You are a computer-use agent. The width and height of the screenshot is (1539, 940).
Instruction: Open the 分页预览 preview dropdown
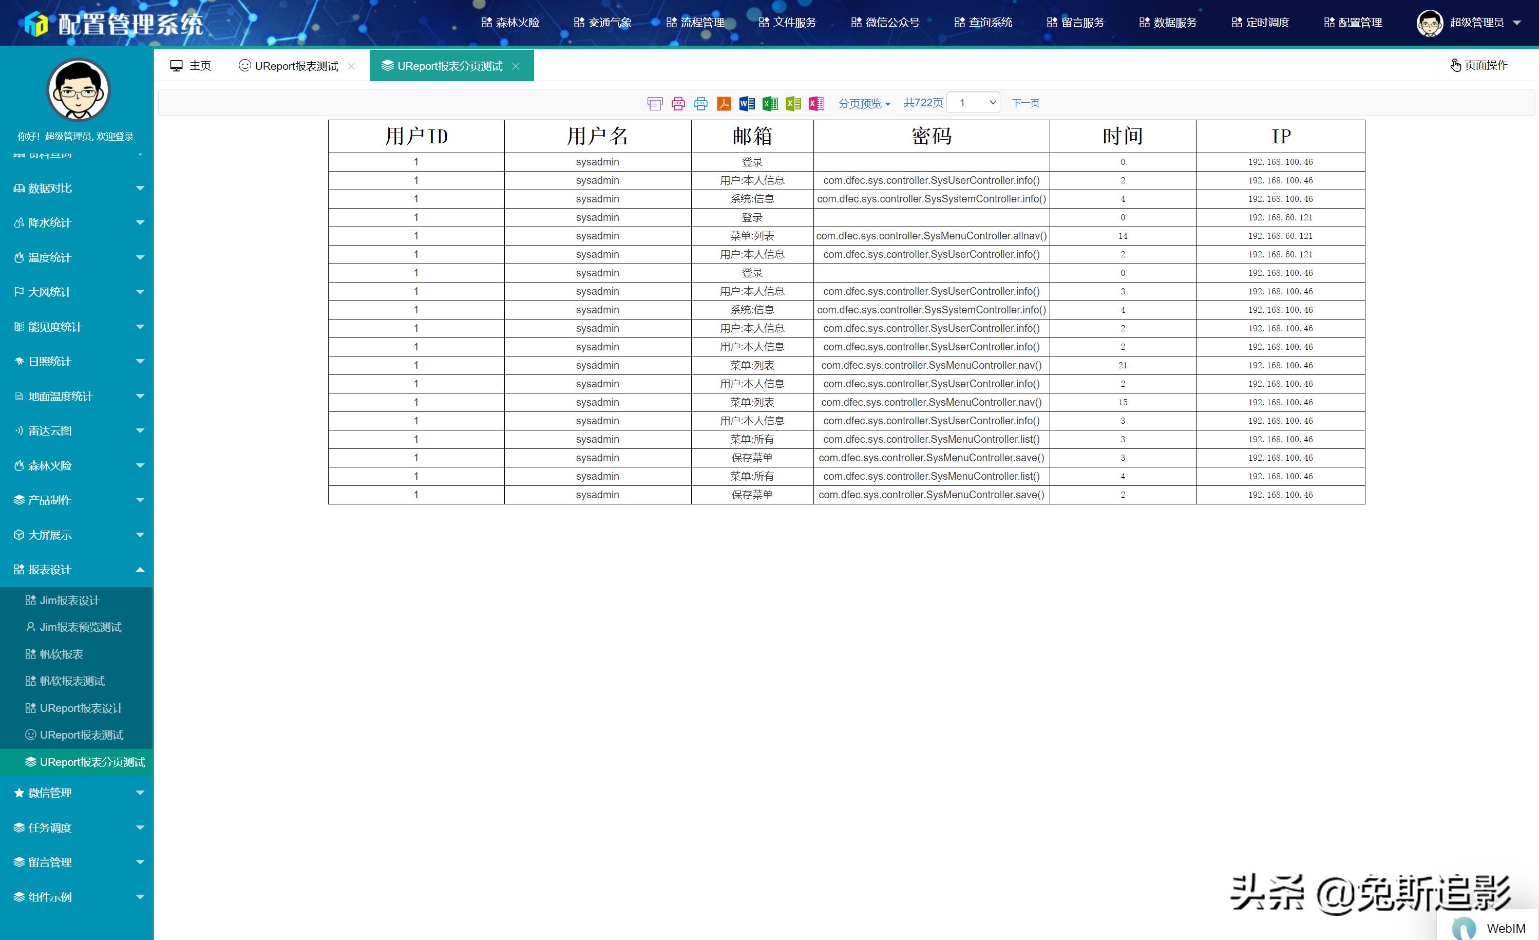[x=864, y=103]
